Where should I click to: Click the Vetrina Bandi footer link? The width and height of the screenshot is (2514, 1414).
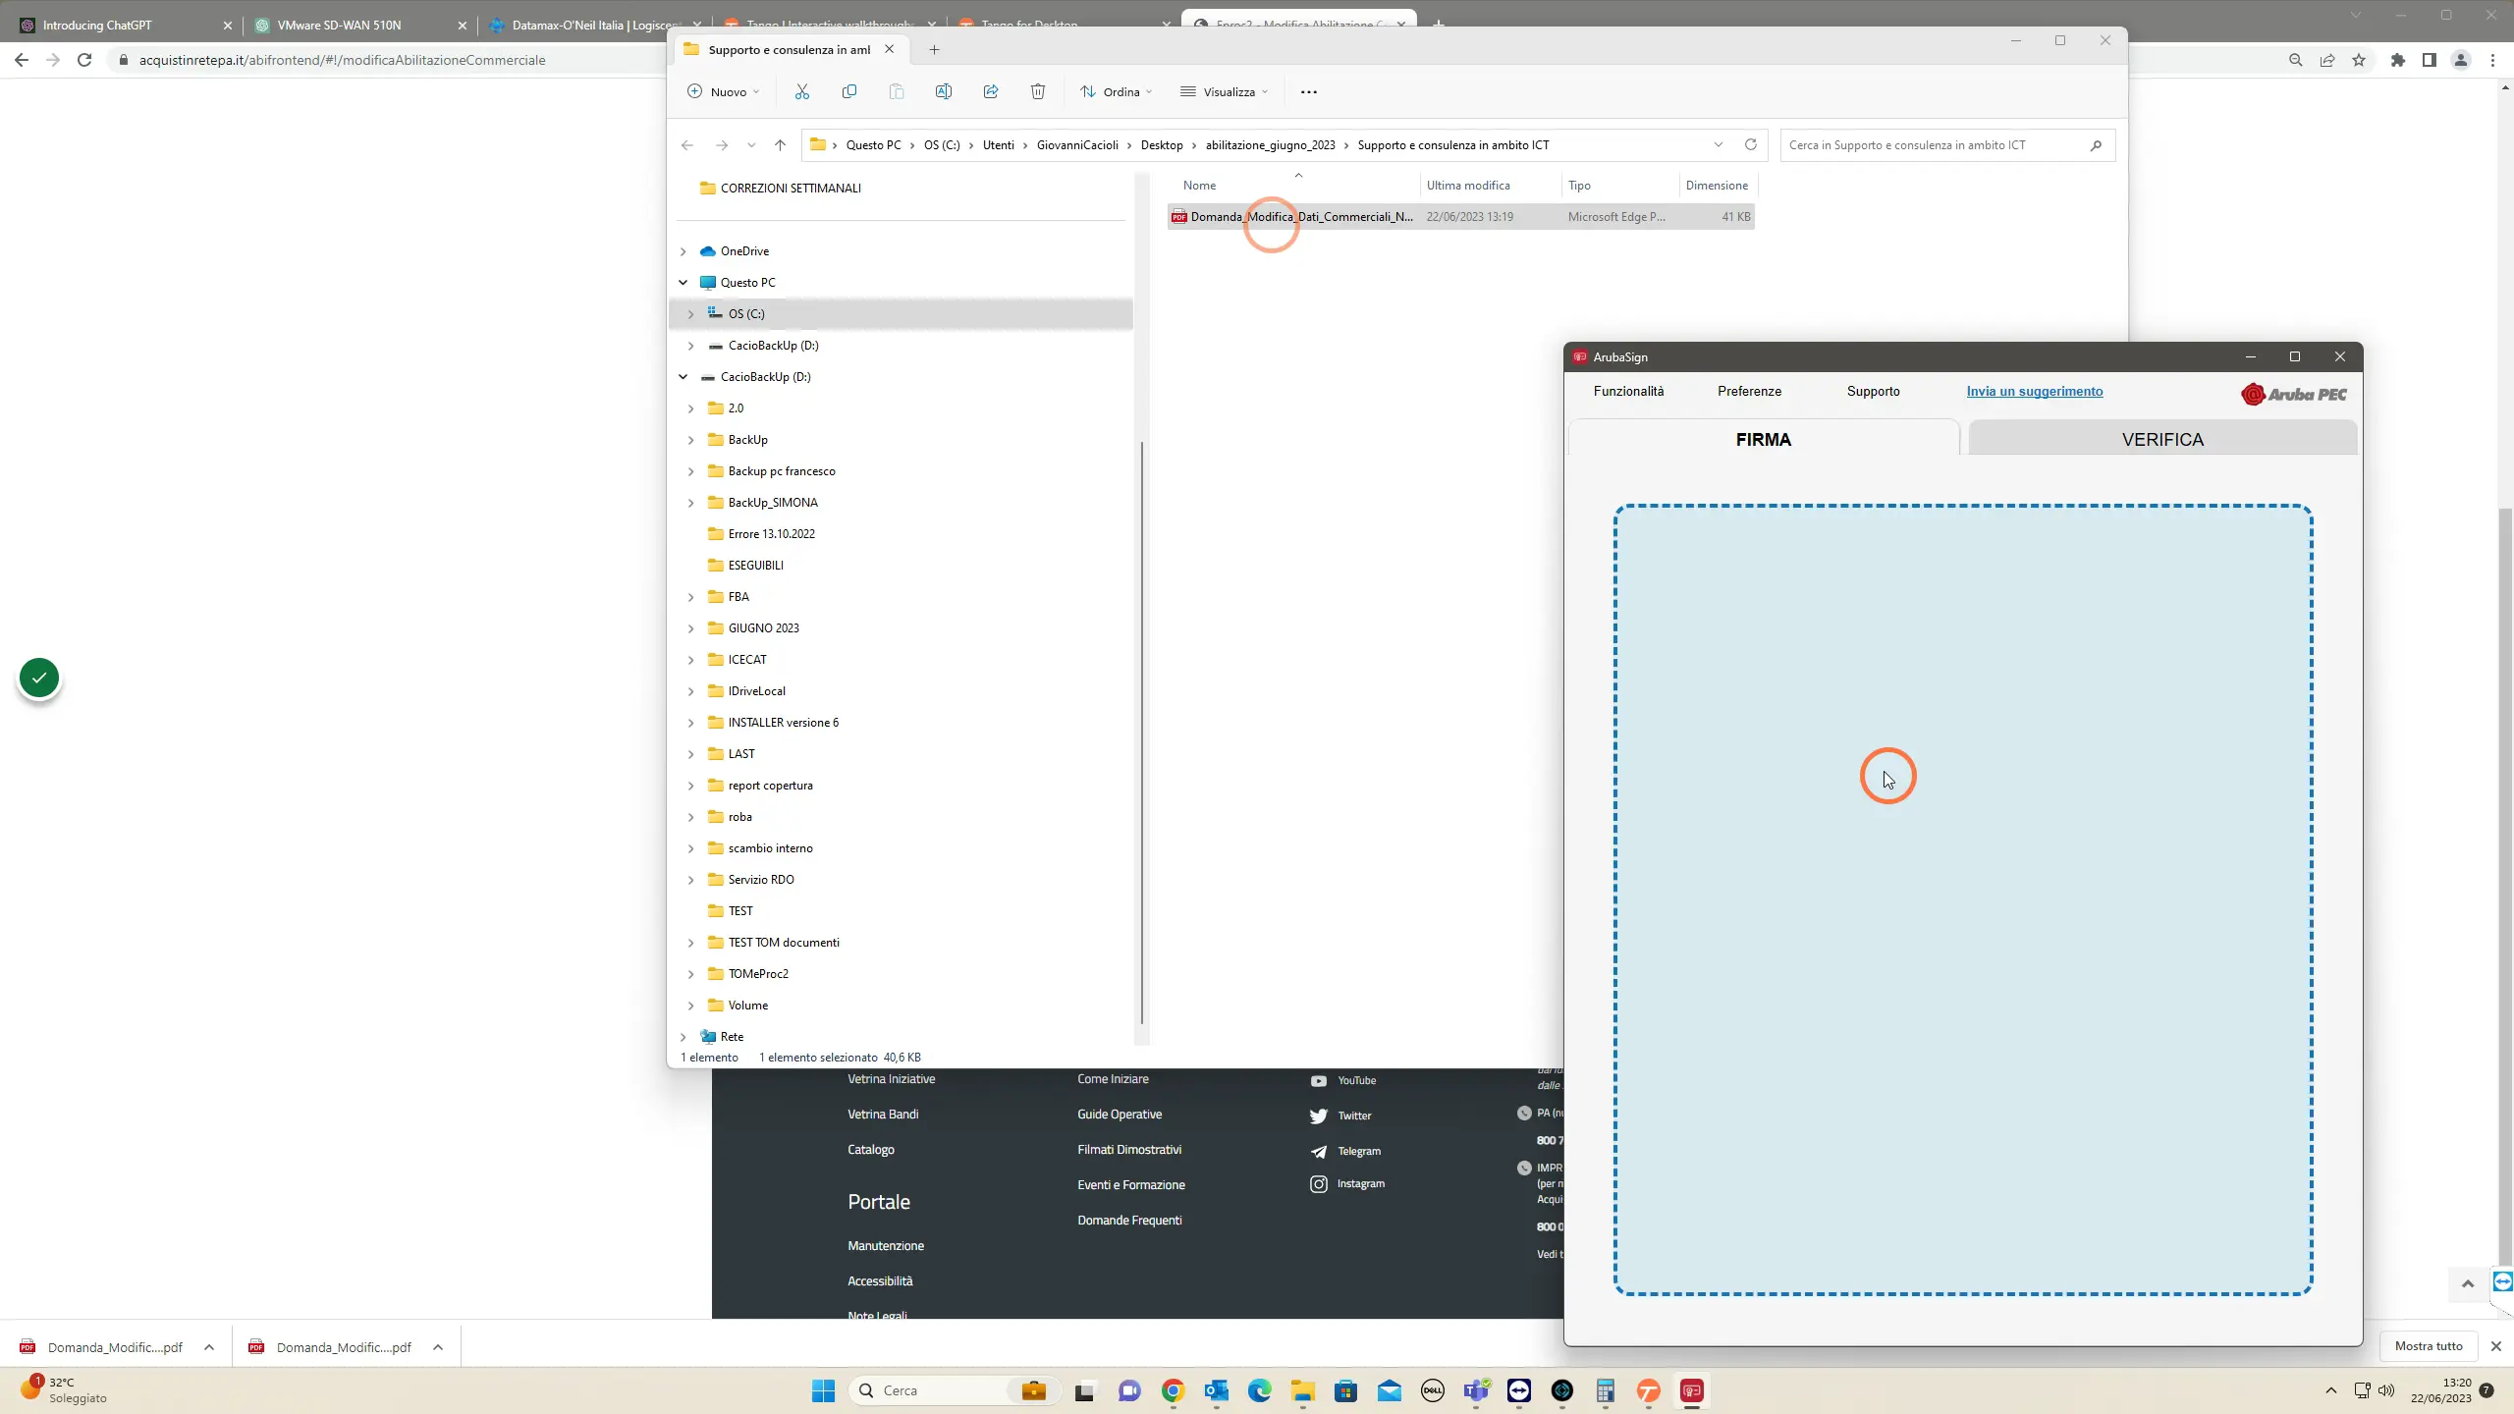click(883, 1115)
